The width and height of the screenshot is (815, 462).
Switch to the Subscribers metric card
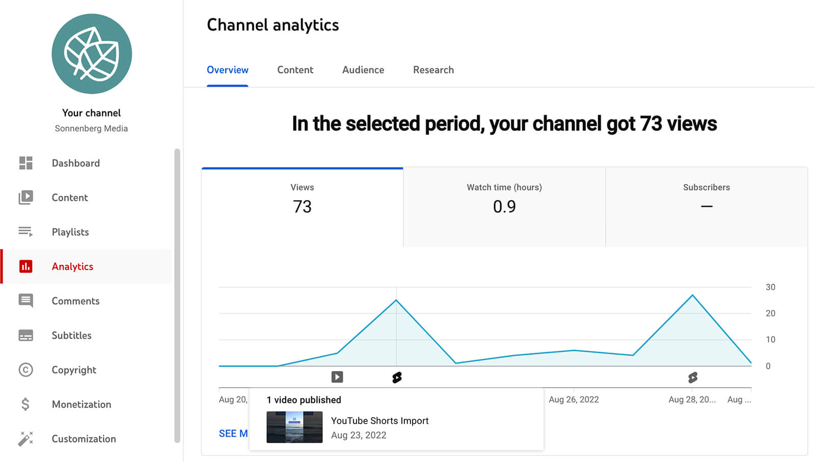pyautogui.click(x=707, y=206)
